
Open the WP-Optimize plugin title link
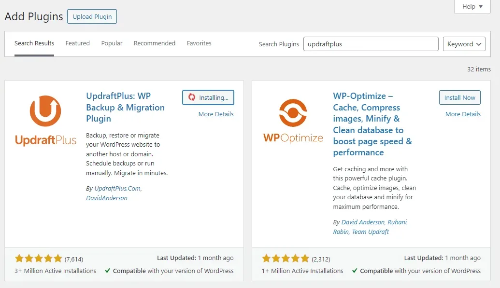click(x=372, y=124)
